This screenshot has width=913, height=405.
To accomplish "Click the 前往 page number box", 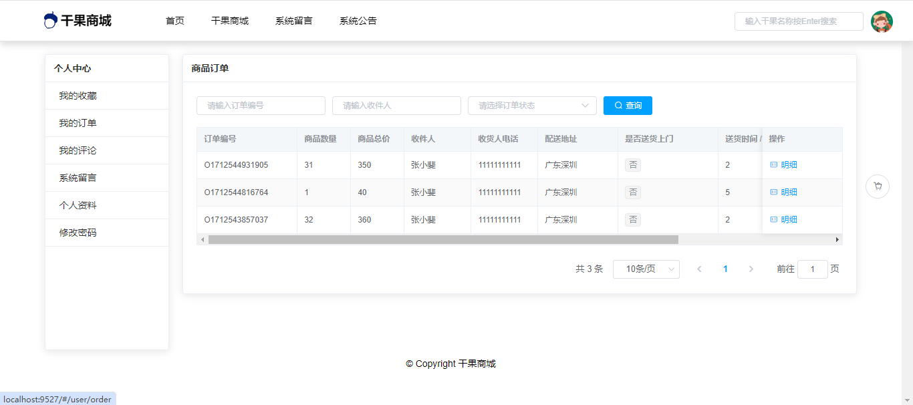I will coord(812,269).
